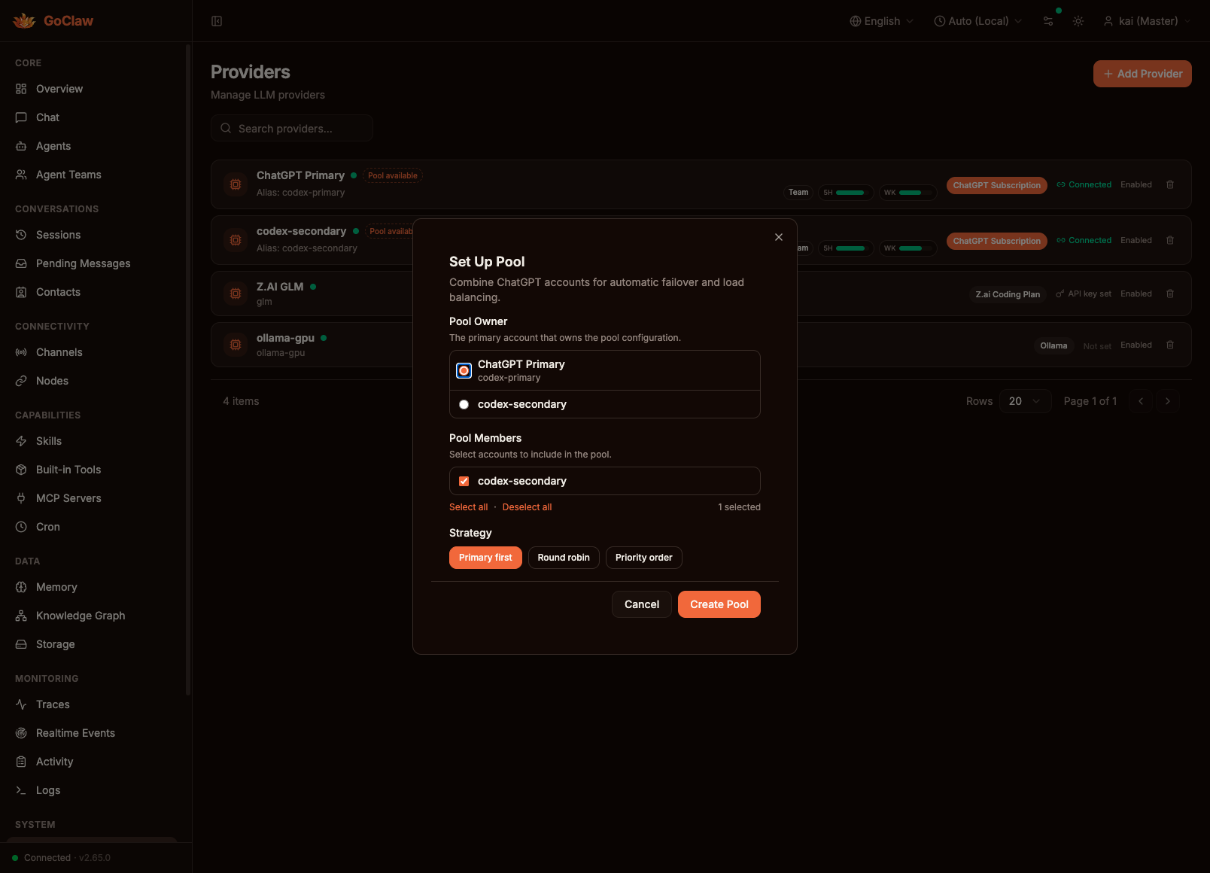Choose the Priority order strategy

click(644, 558)
